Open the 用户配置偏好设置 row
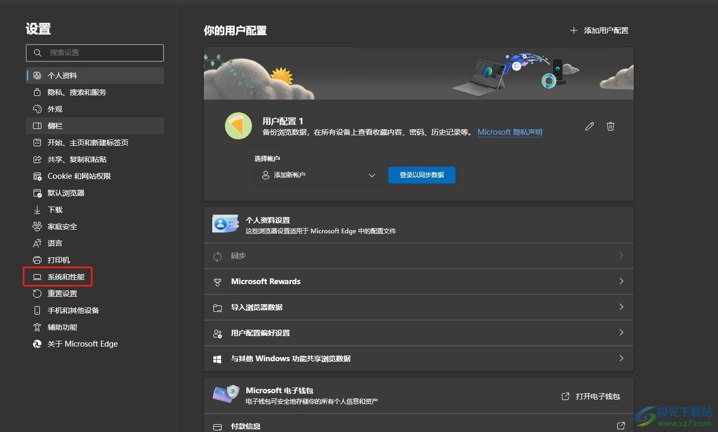The height and width of the screenshot is (432, 718). (419, 333)
